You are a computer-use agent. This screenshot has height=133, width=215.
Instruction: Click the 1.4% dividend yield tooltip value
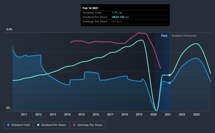pos(115,13)
